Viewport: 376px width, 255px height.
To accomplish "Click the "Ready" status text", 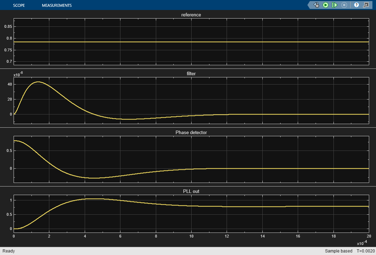I will click(x=9, y=251).
